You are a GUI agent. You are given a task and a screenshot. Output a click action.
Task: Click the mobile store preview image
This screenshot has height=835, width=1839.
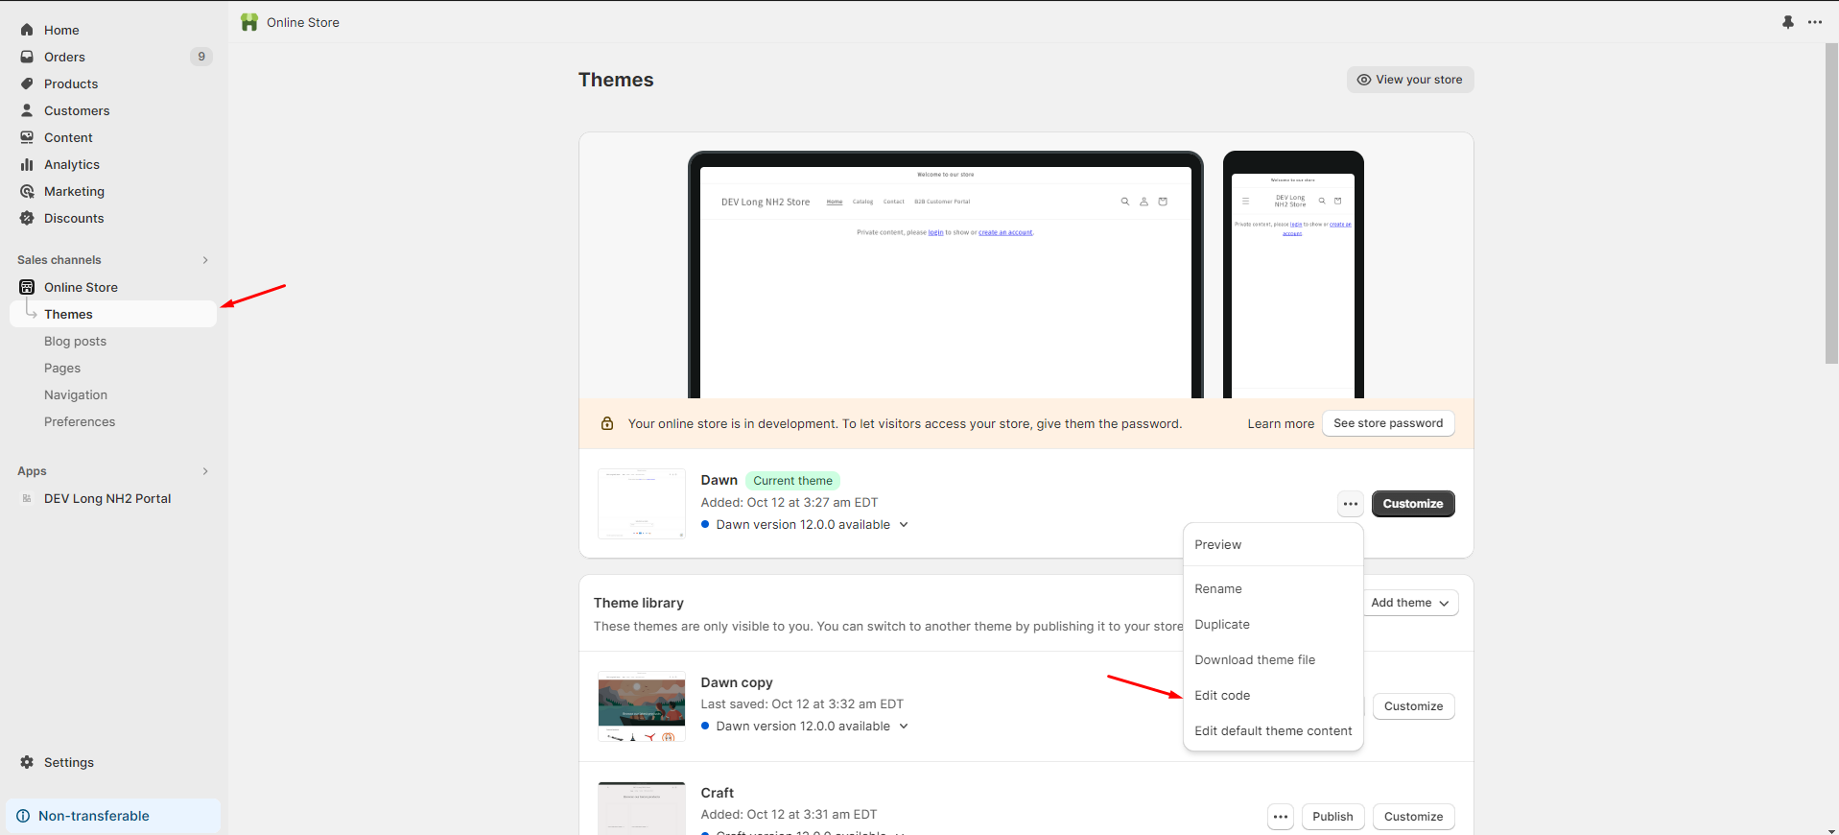point(1293,274)
